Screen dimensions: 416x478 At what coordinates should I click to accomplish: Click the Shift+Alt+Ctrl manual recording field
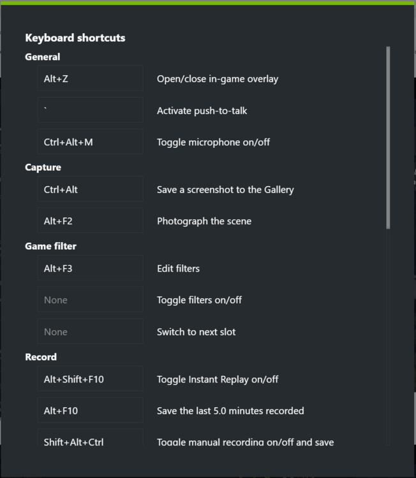pos(90,440)
